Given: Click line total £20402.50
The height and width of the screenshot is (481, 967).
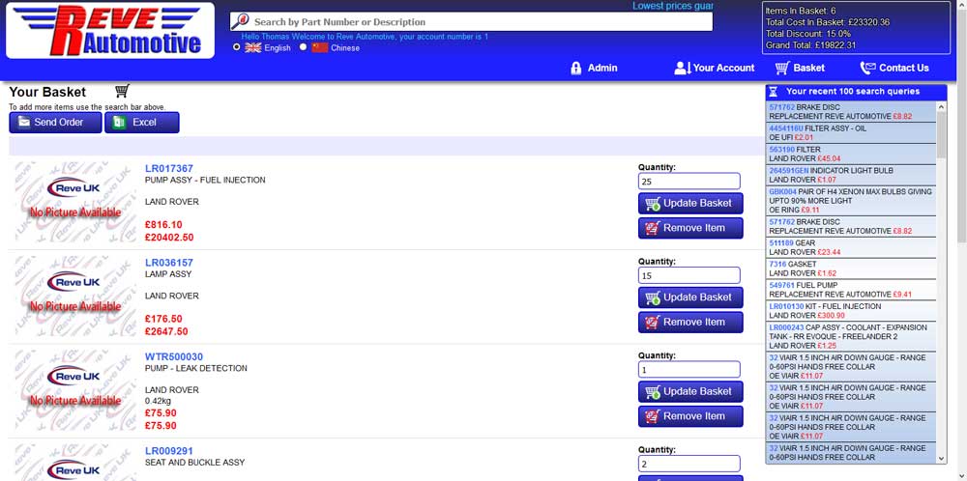Looking at the screenshot, I should click(x=169, y=237).
